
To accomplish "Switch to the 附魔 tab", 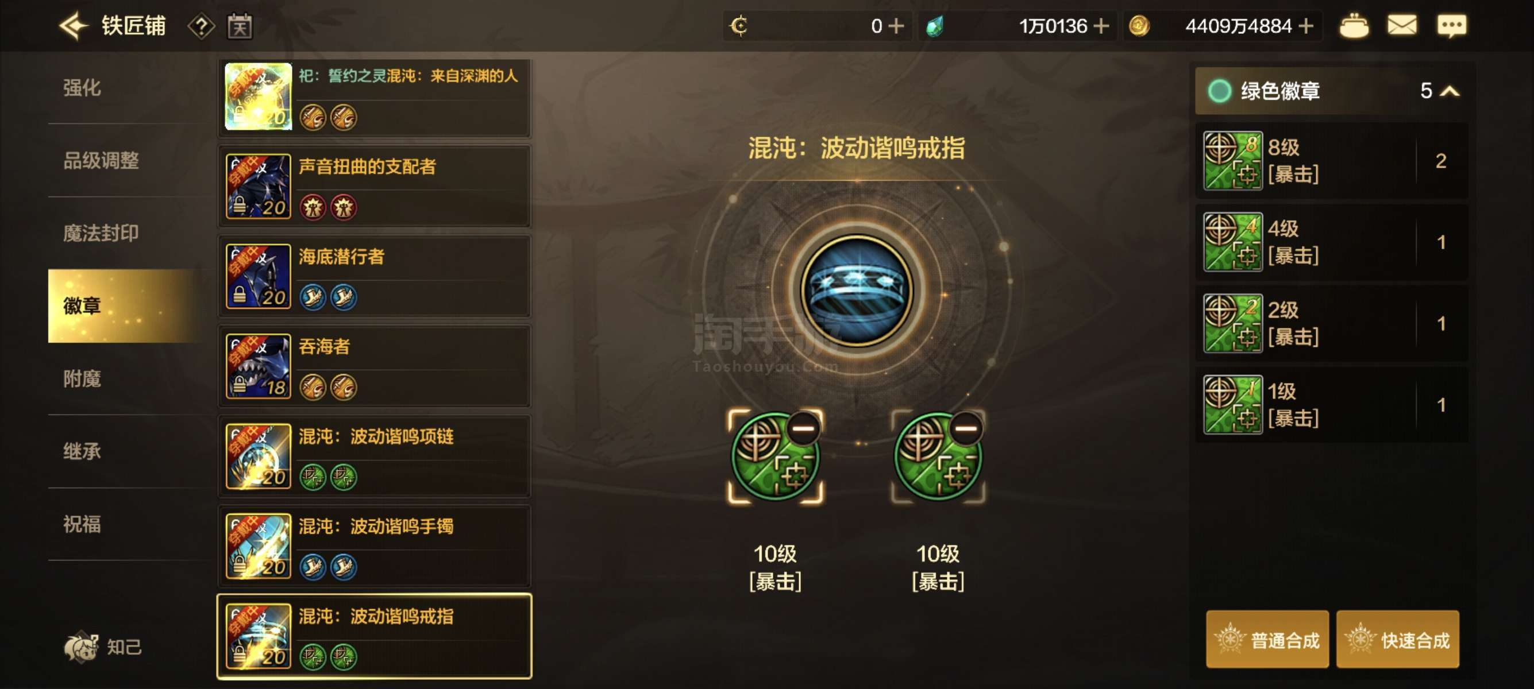I will 82,378.
